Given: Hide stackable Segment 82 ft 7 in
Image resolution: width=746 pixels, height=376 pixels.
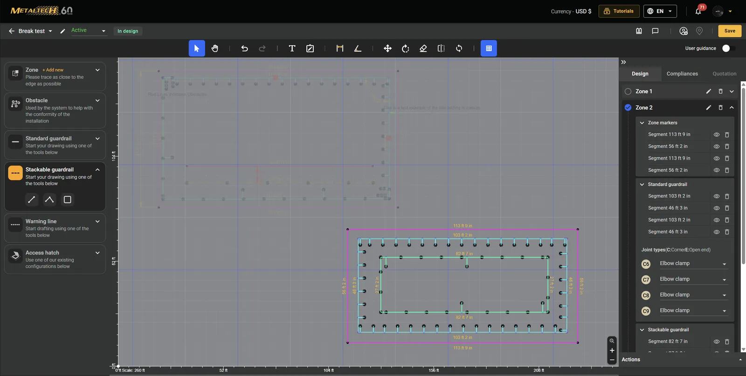Looking at the screenshot, I should tap(717, 342).
